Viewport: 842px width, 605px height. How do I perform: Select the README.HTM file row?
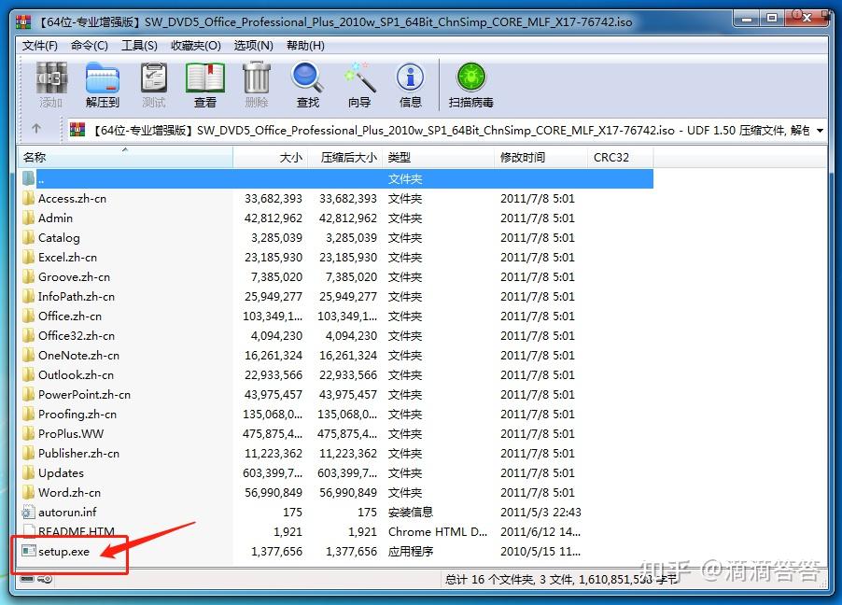336,532
